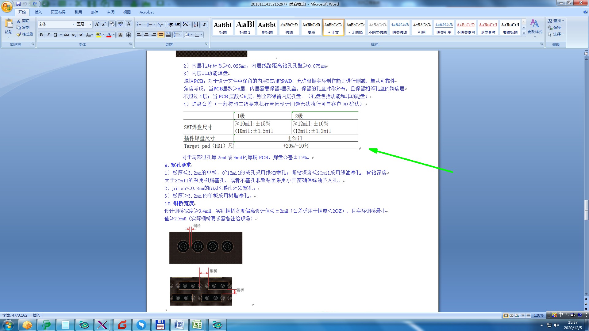Click the Format Painter brush icon
This screenshot has width=589, height=331.
pyautogui.click(x=19, y=34)
